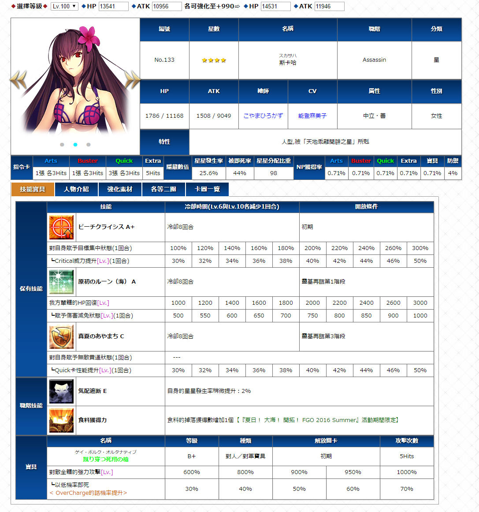Click the Buster command card header
This screenshot has width=479, height=512.
[88, 161]
